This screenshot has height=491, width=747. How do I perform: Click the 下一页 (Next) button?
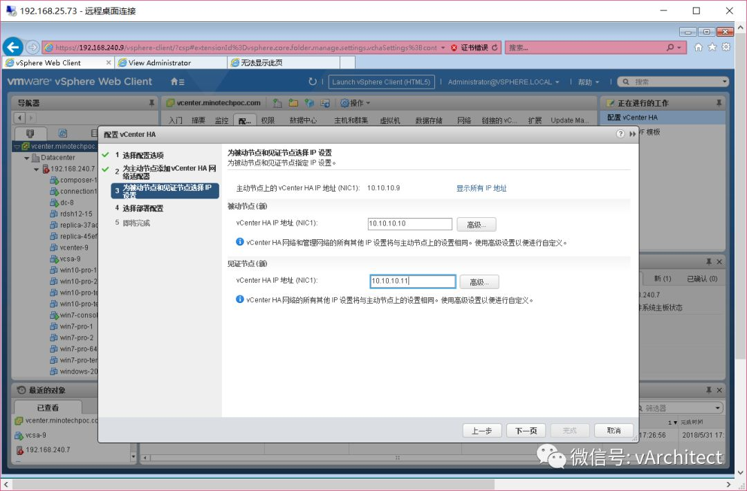click(526, 431)
